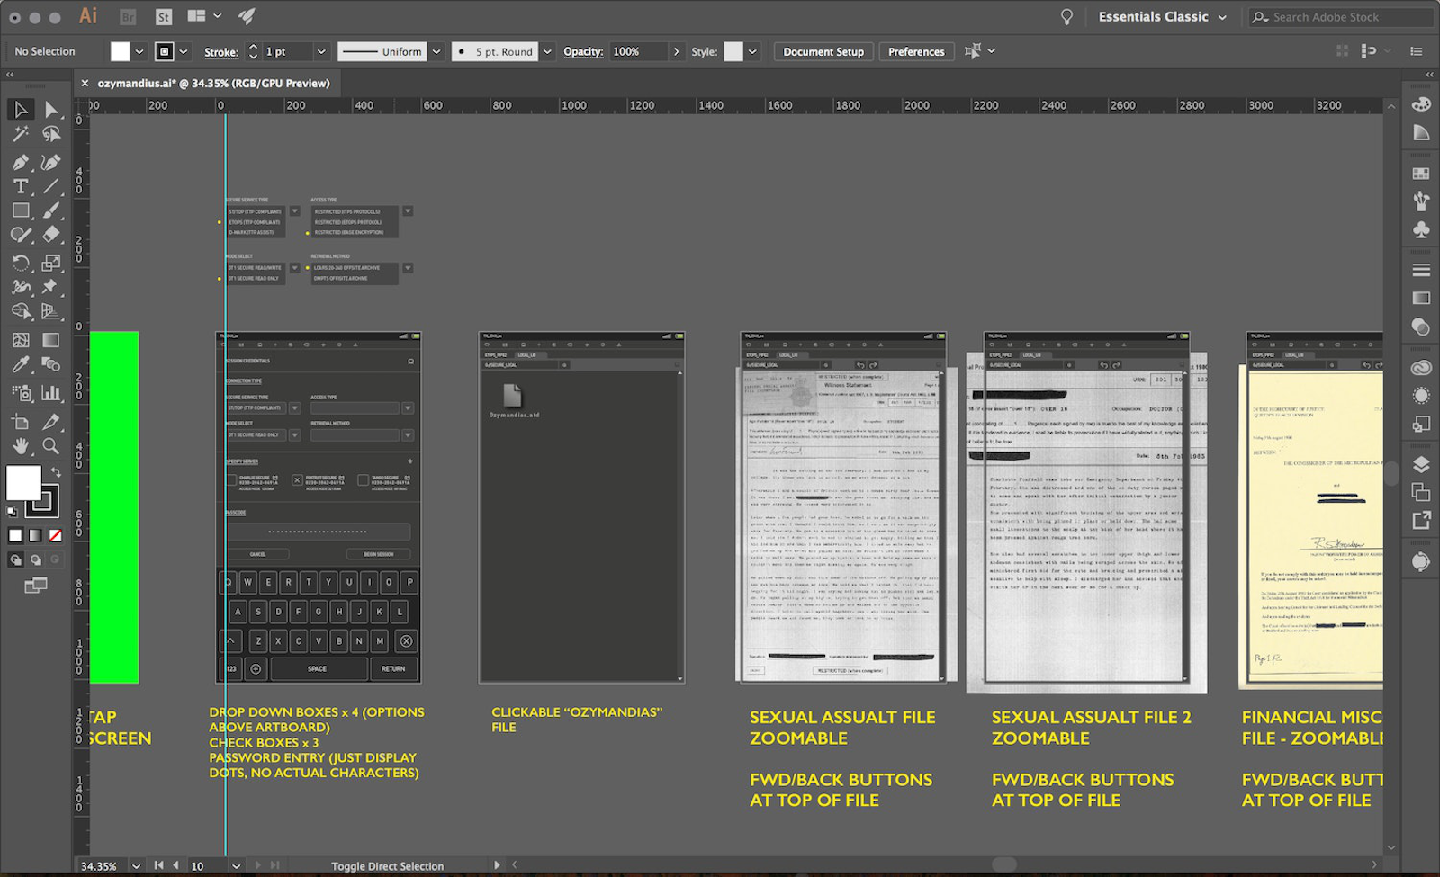1440x877 pixels.
Task: Open the stroke weight dropdown
Action: [320, 51]
